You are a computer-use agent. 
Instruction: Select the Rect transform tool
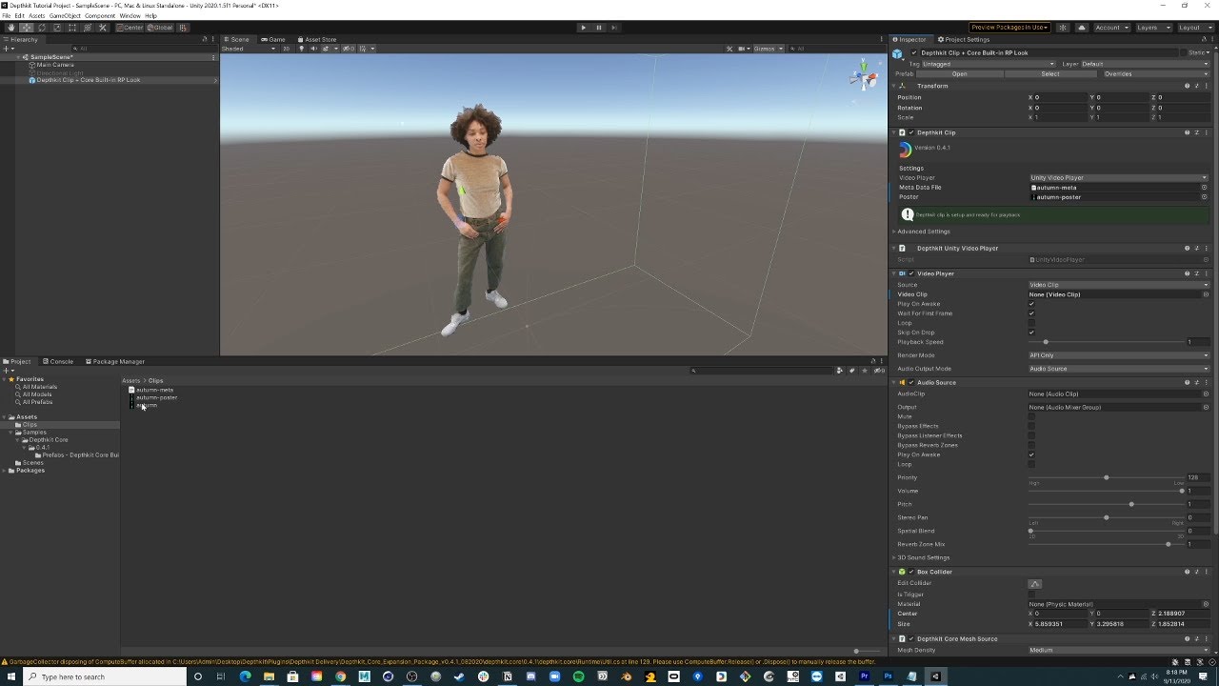[72, 28]
